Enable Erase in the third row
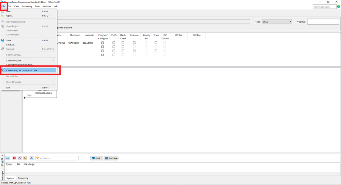This screenshot has height=185, width=341. (156, 51)
